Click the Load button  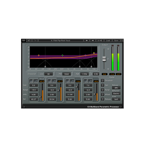pos(108,40)
